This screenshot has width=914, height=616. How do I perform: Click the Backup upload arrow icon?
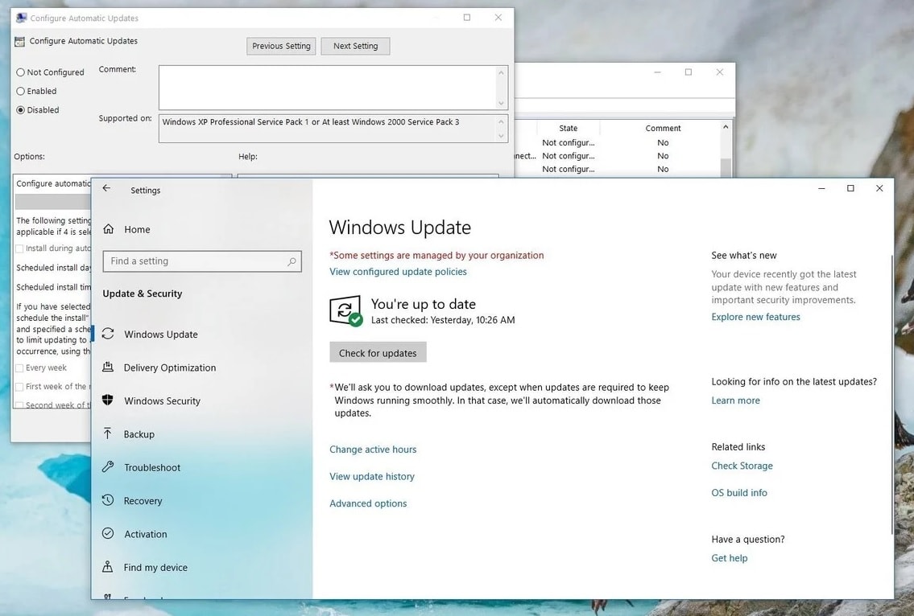(x=108, y=433)
